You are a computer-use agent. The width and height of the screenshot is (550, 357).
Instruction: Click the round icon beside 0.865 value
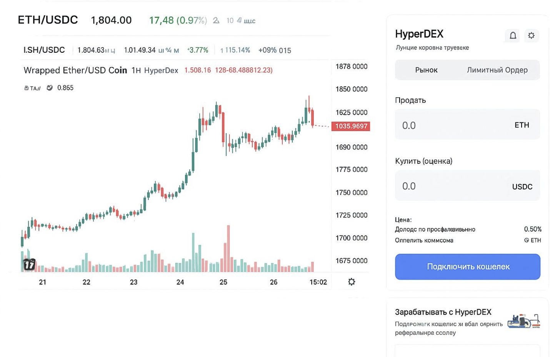coord(50,88)
